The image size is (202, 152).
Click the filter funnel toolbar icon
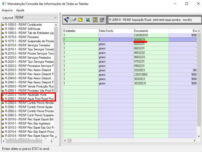click(x=66, y=20)
